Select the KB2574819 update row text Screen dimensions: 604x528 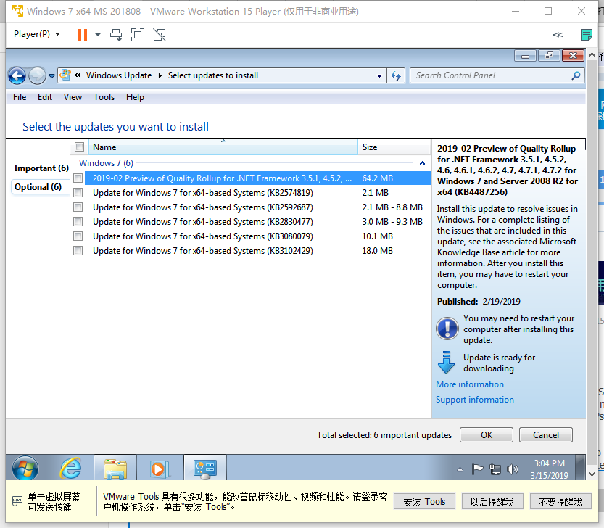tap(202, 193)
